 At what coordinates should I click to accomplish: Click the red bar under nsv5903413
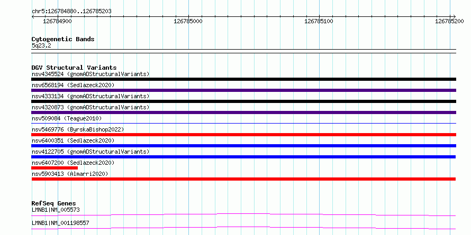click(243, 179)
